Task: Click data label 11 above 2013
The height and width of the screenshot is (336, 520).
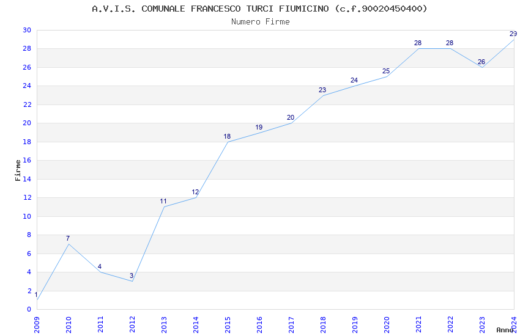Action: pyautogui.click(x=163, y=201)
